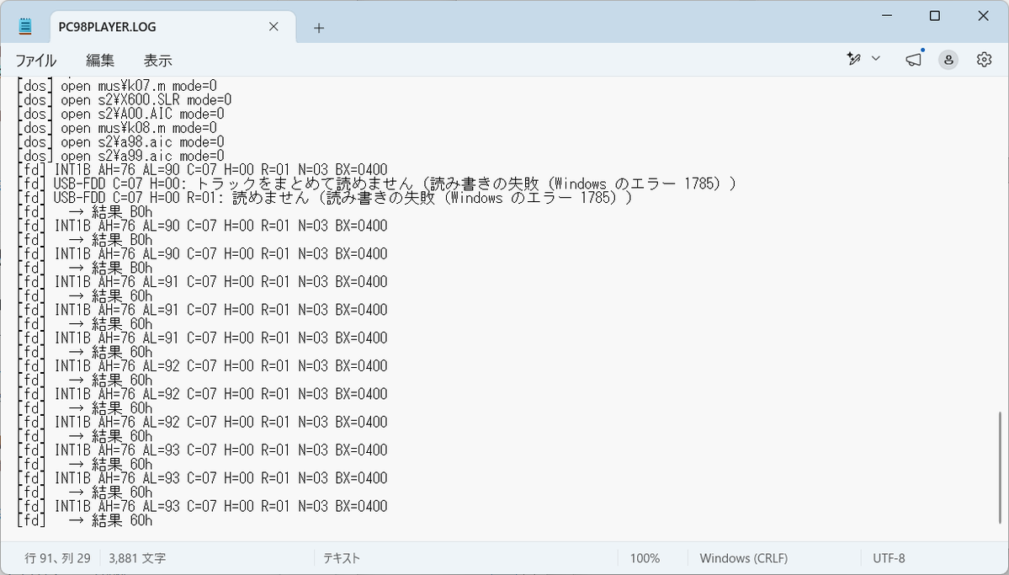The height and width of the screenshot is (575, 1009).
Task: Click the テキスト status bar entry
Action: tap(341, 558)
